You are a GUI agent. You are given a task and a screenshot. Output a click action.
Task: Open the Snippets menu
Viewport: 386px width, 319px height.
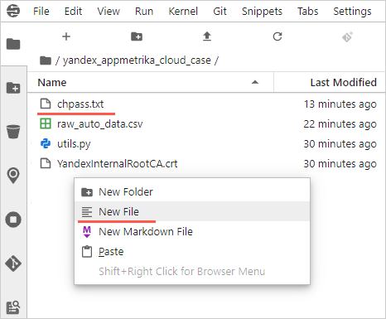(x=262, y=12)
